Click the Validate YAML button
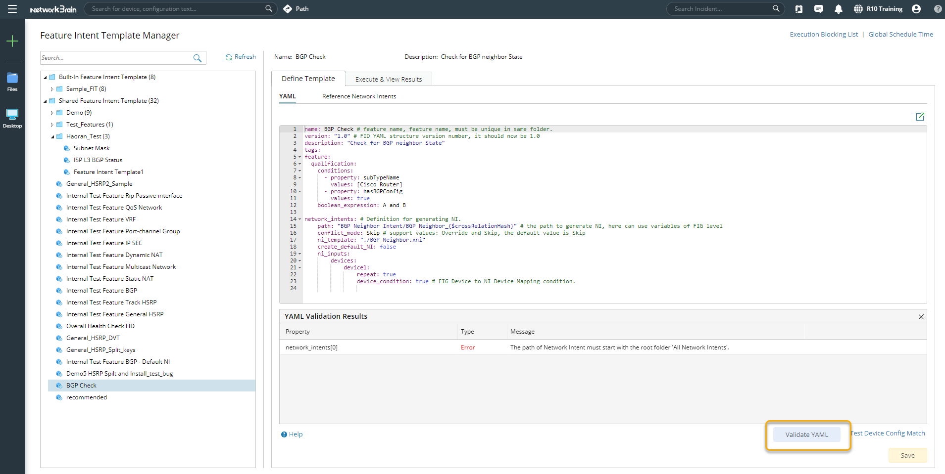The image size is (945, 474). point(806,434)
